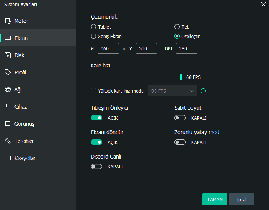The image size is (269, 210).
Task: Click the Görünüş window icon
Action: [8, 123]
